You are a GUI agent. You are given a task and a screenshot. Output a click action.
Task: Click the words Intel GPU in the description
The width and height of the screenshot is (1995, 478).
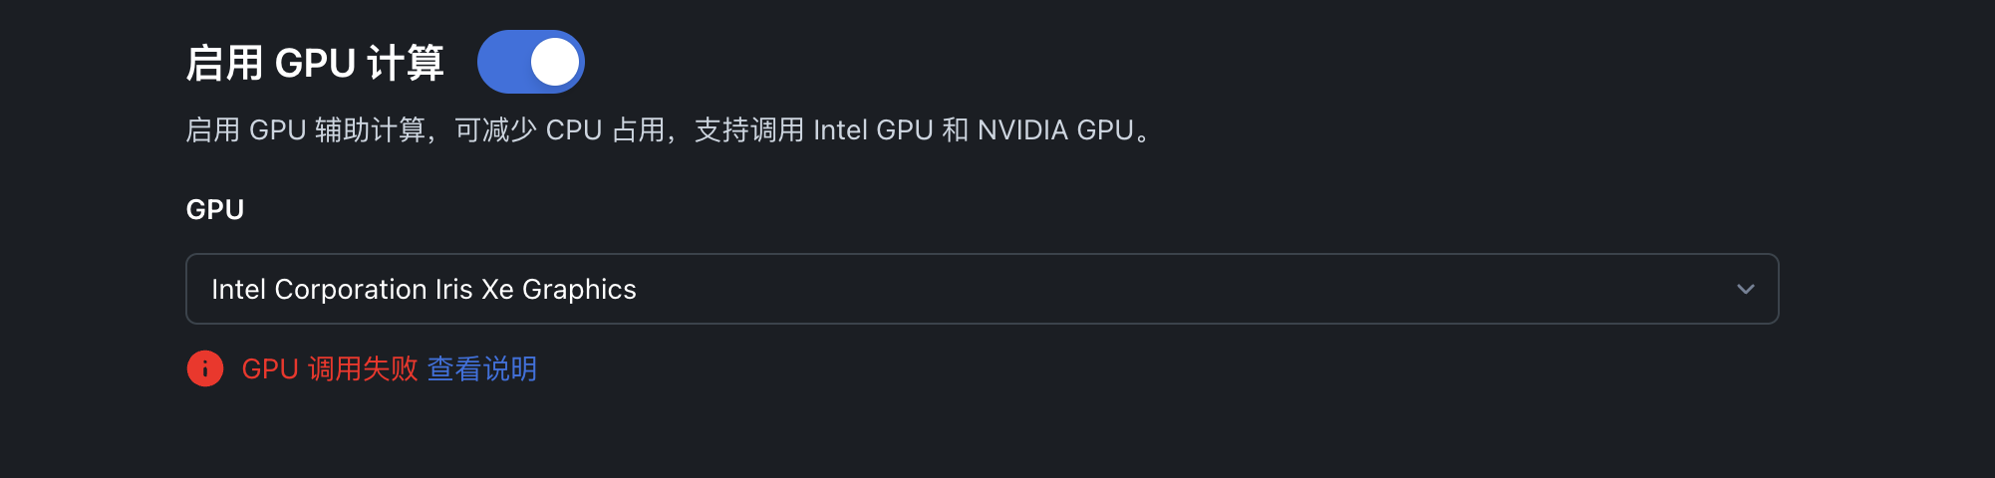click(873, 130)
